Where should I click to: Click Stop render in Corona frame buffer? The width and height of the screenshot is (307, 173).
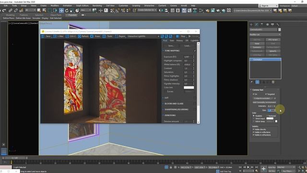point(181,37)
